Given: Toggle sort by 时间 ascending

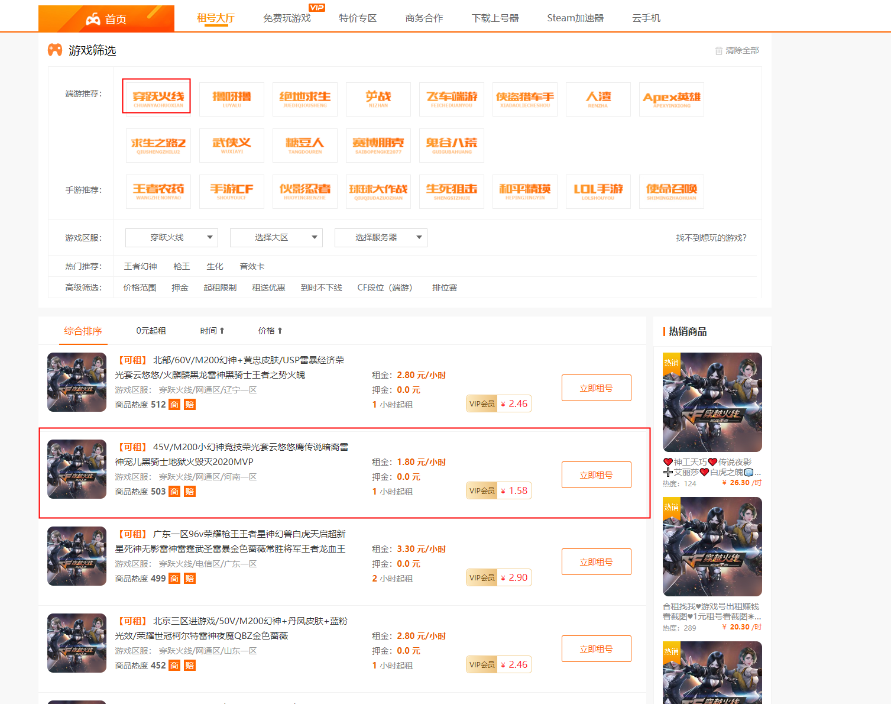Looking at the screenshot, I should (x=212, y=331).
